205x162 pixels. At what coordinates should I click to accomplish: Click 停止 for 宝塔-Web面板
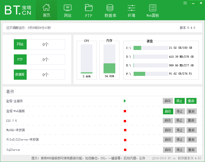[x=180, y=111]
